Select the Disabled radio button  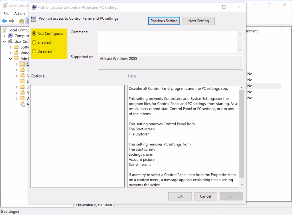(34, 51)
